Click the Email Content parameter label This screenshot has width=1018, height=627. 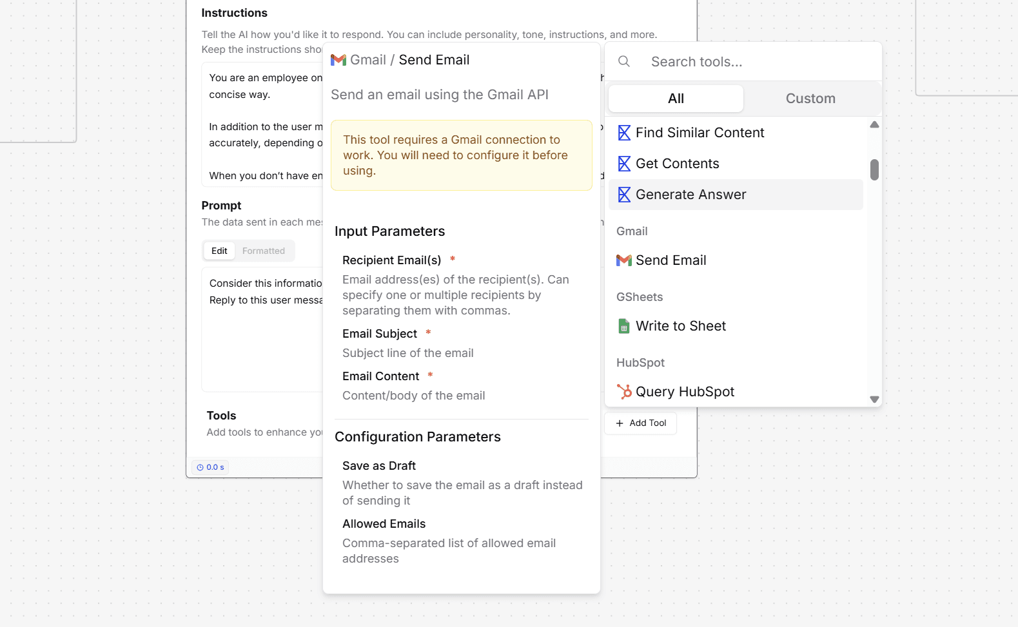click(380, 376)
